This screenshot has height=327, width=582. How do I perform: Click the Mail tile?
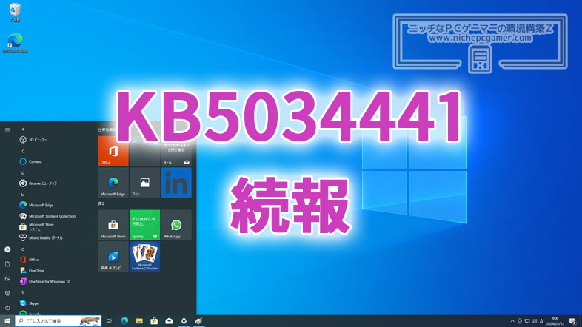tap(176, 151)
